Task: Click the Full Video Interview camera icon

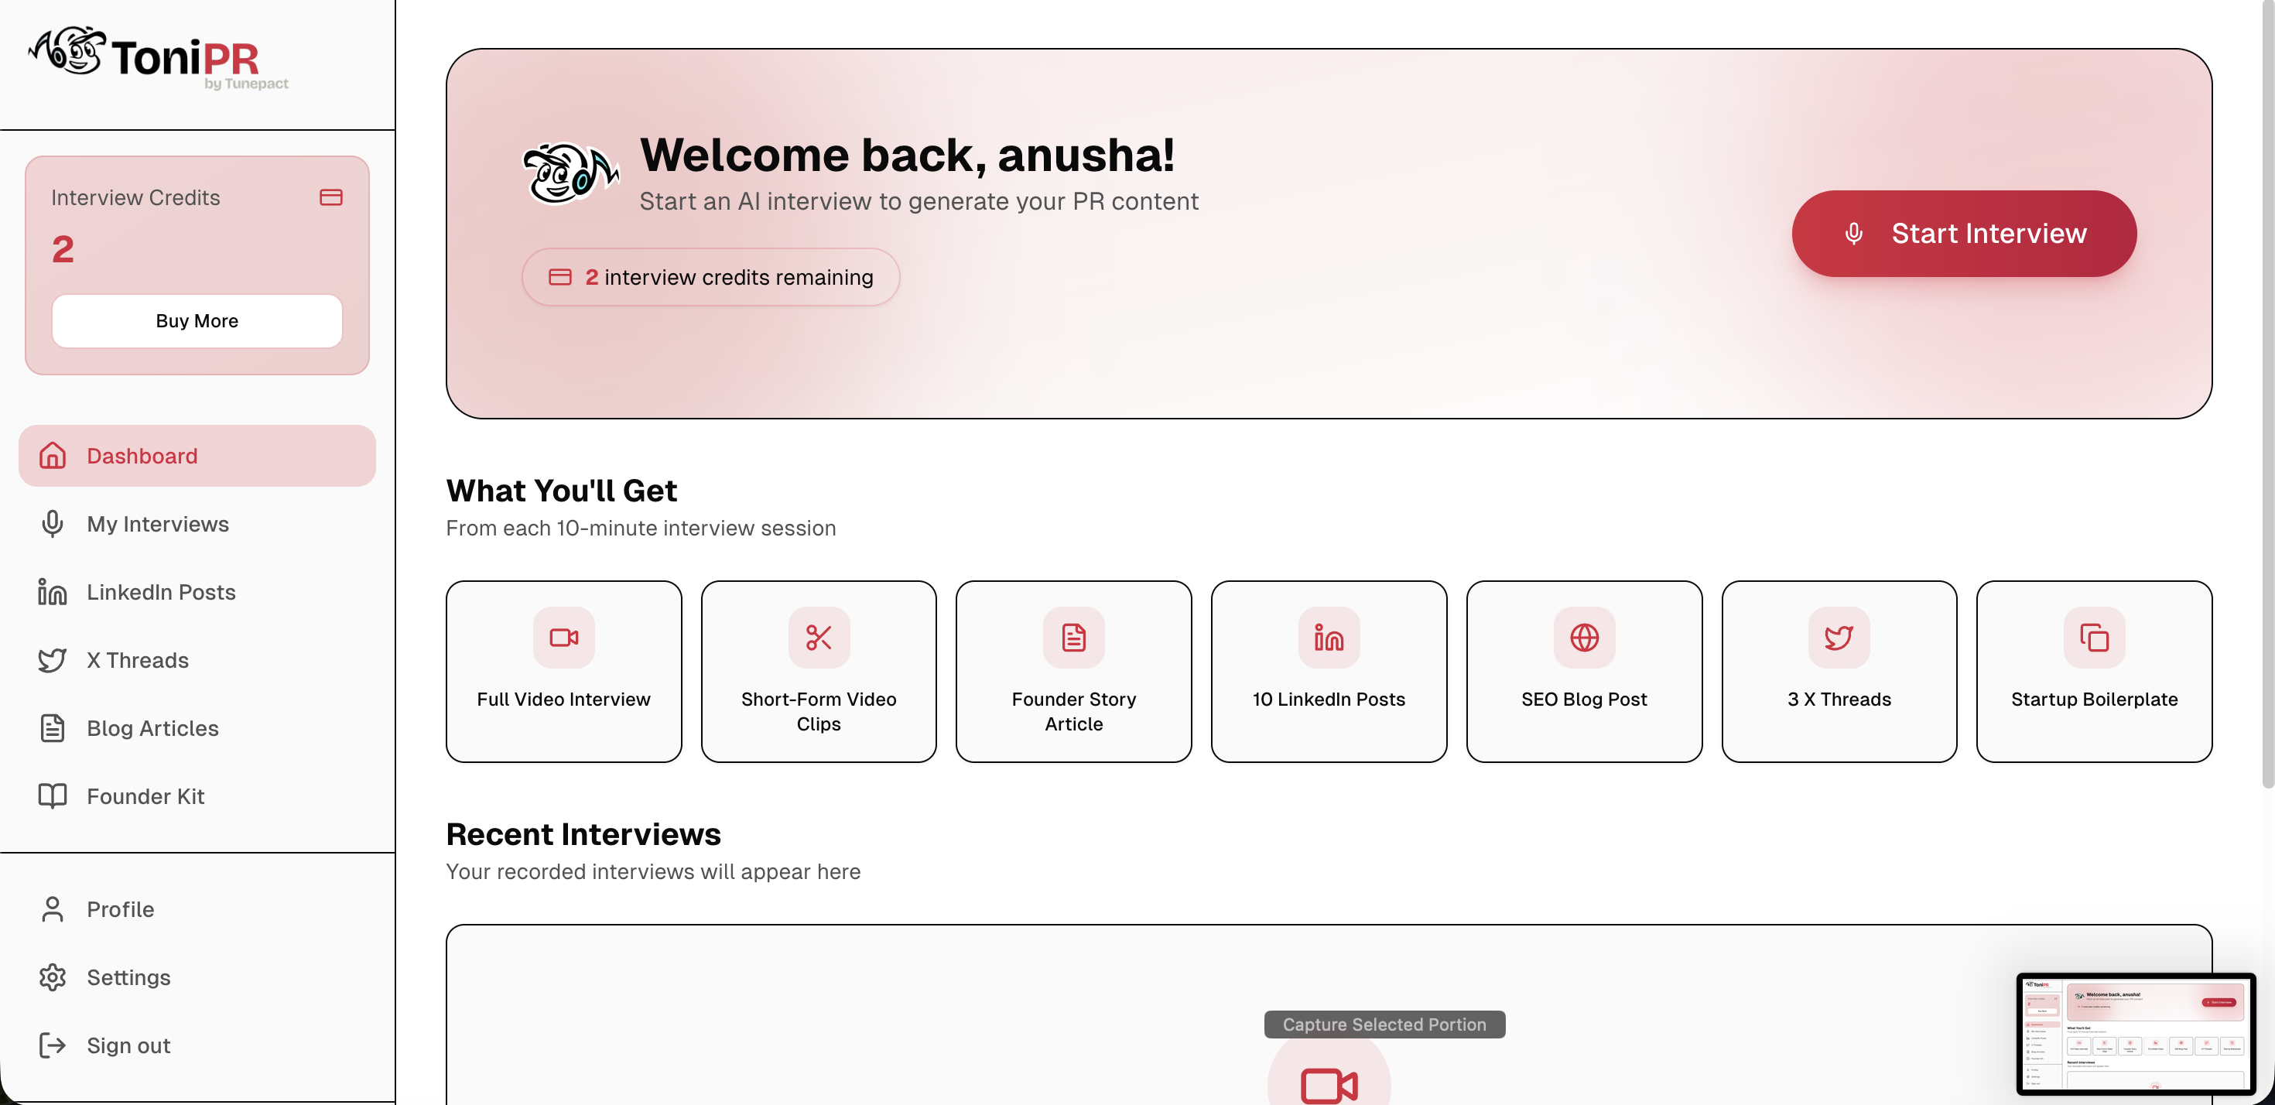Action: click(563, 637)
